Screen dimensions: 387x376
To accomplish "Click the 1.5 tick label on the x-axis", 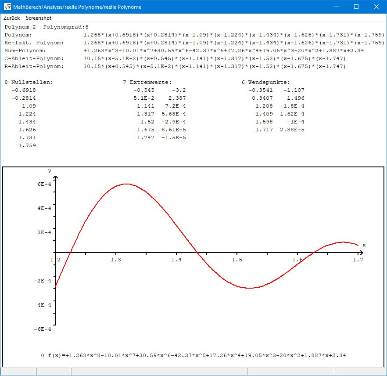I will point(237,260).
